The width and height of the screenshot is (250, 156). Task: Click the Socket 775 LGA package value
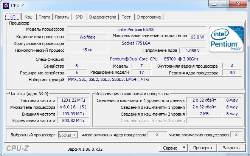click(x=137, y=43)
